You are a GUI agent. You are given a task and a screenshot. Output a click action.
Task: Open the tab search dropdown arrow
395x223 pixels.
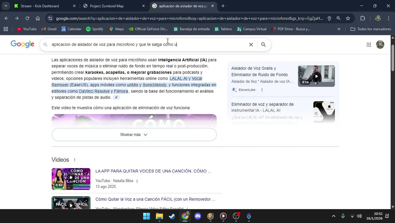click(6, 6)
